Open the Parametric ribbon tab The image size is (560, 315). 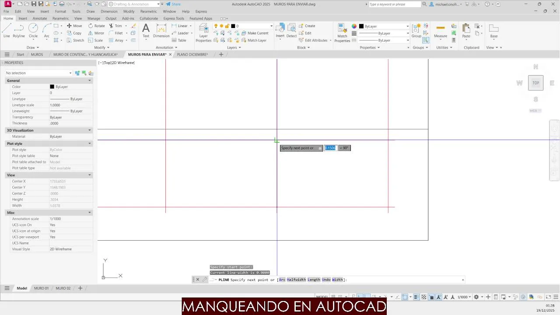(x=60, y=18)
